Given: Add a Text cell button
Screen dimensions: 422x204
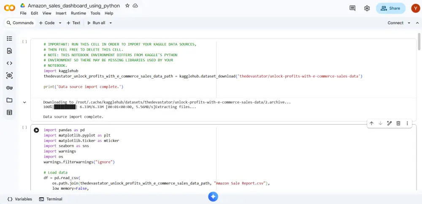Looking at the screenshot, I should pos(73,23).
